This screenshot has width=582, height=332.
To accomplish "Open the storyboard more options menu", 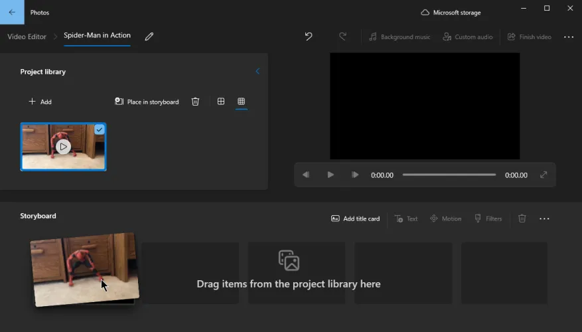I will (544, 218).
